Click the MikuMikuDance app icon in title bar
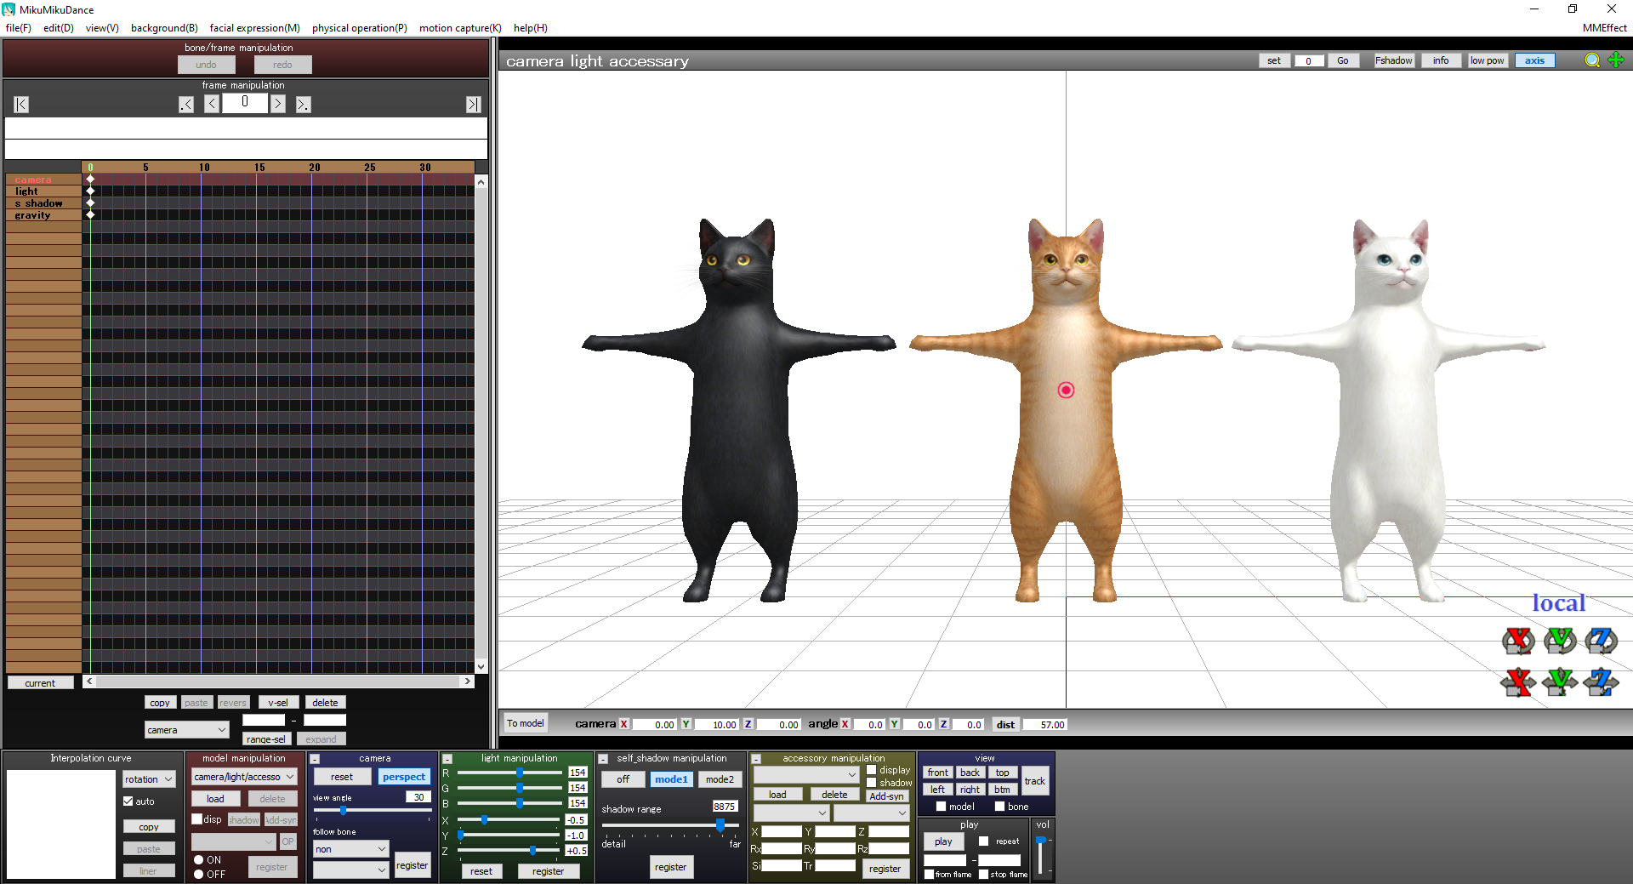 9,9
